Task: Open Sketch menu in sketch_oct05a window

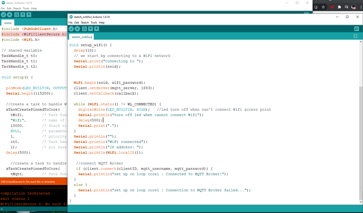Action: coord(85,23)
